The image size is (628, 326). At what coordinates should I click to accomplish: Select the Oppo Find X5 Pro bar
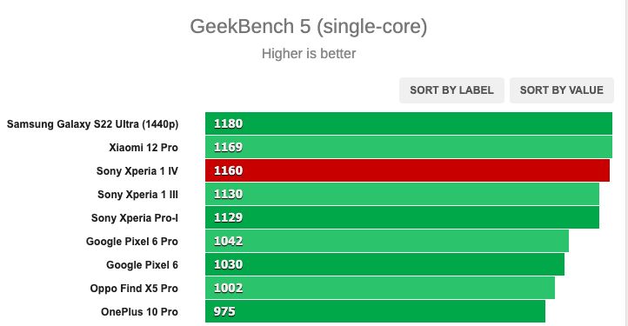coord(380,288)
